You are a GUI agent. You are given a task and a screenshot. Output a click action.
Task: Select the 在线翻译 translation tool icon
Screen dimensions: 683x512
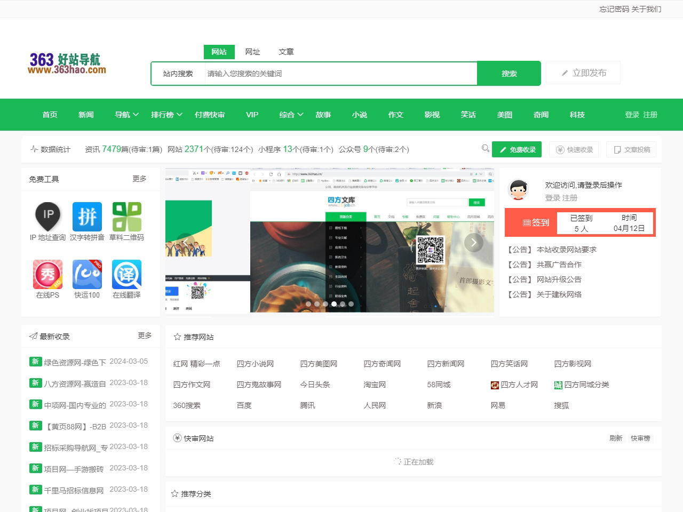[x=126, y=275]
